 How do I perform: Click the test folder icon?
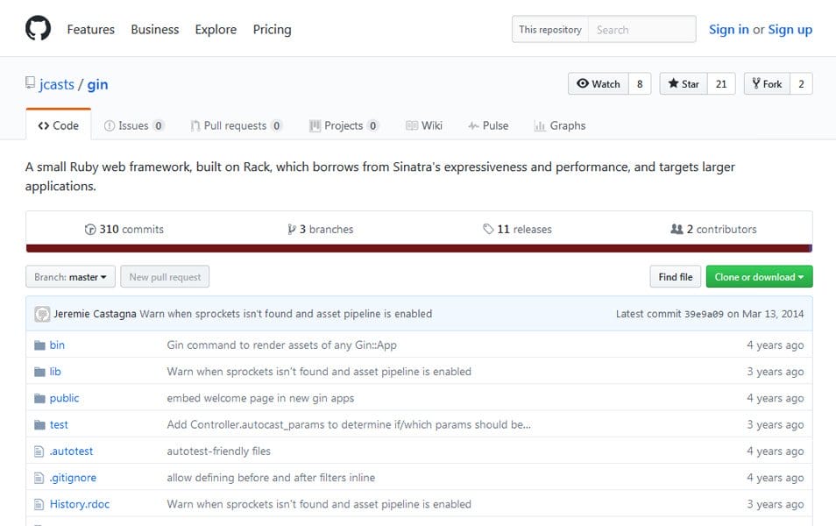tap(39, 425)
